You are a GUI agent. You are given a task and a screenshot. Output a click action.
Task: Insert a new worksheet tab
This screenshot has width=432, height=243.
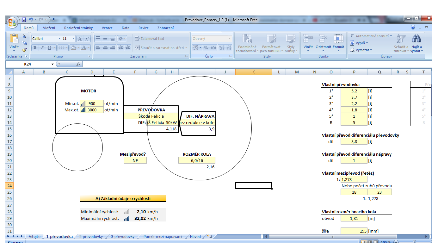point(209,236)
